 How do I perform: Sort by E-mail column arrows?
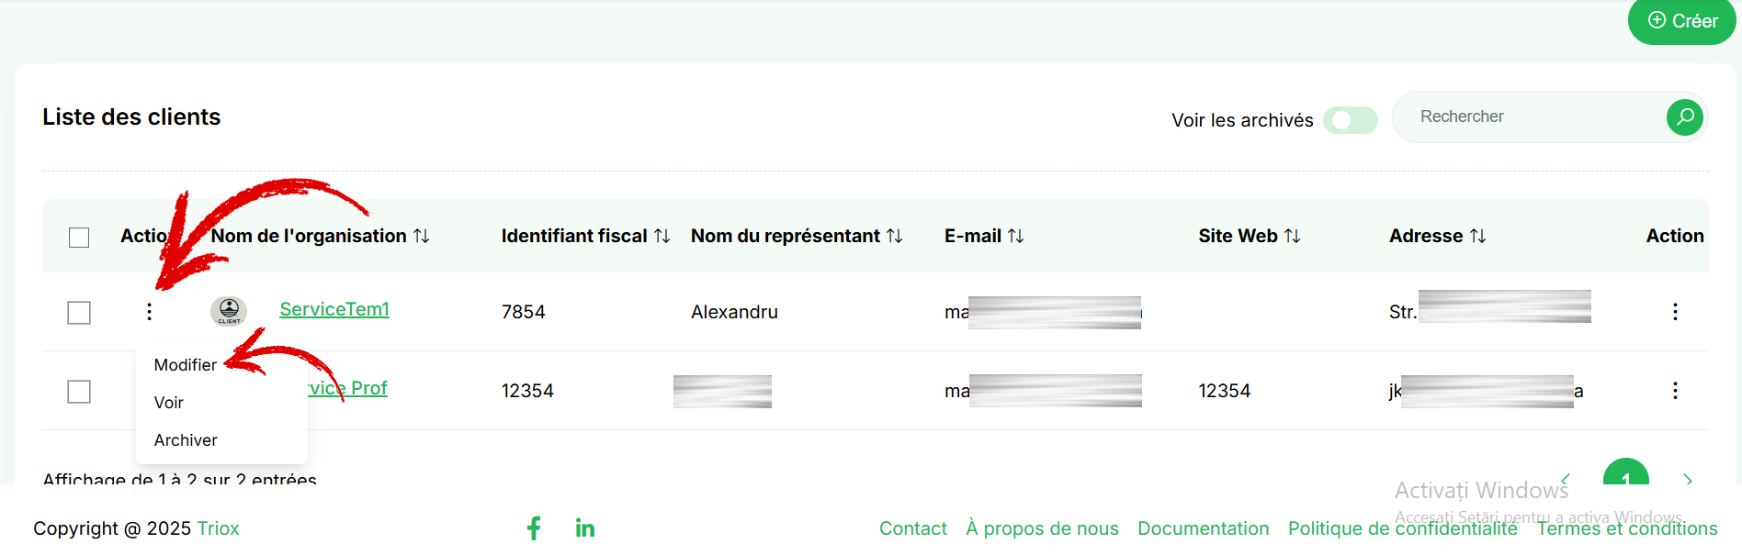click(x=1015, y=236)
